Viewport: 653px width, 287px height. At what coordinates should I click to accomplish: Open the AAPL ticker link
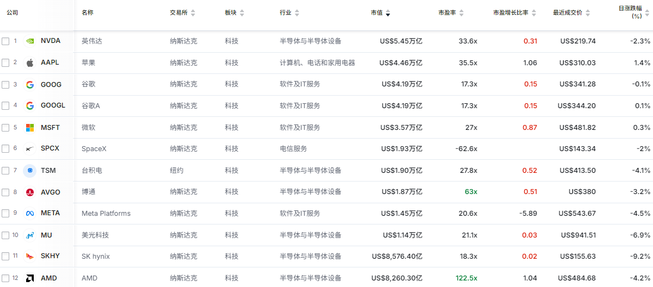[50, 63]
